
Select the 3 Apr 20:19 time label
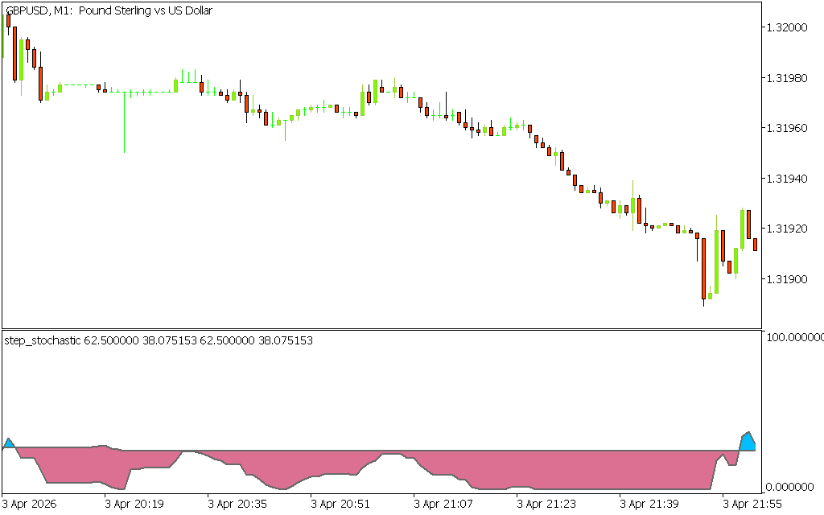[x=134, y=504]
